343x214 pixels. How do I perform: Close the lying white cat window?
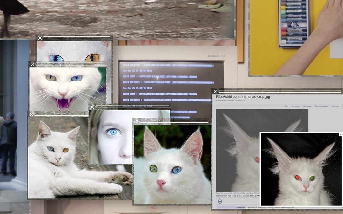[x=31, y=114]
